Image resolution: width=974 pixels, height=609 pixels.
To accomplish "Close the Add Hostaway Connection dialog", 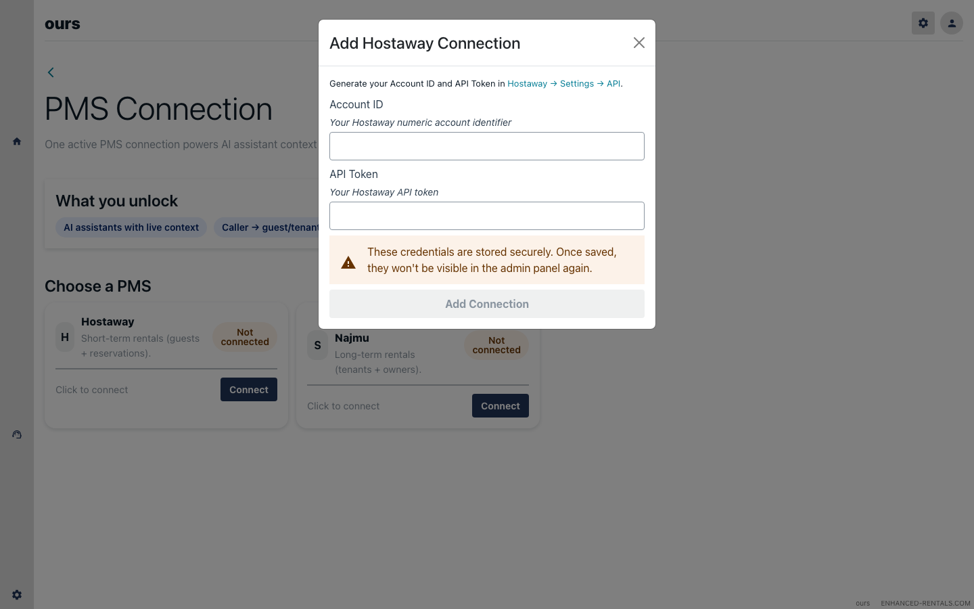I will (x=639, y=42).
